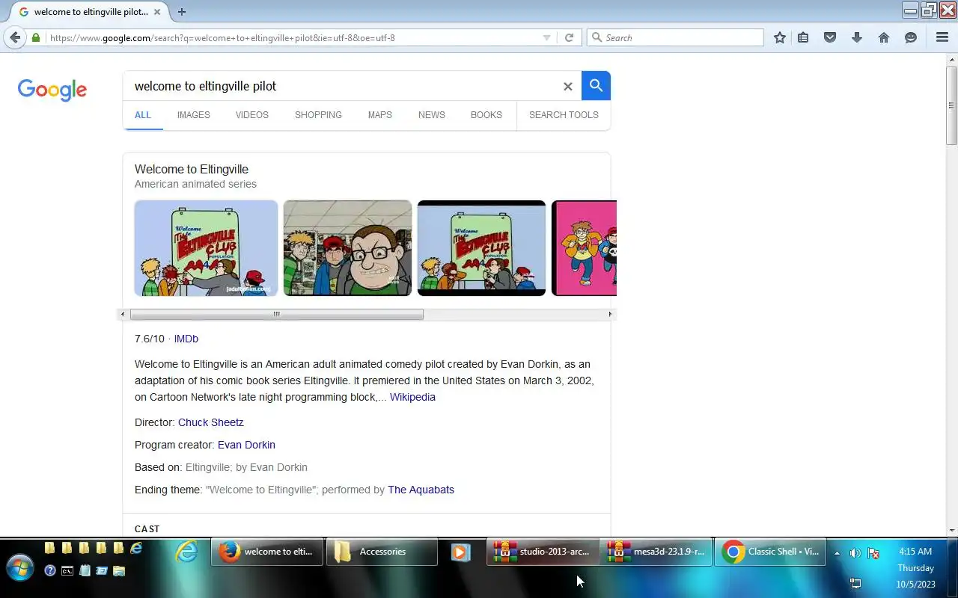Open the Firefox downloads arrow
958x598 pixels.
[857, 37]
